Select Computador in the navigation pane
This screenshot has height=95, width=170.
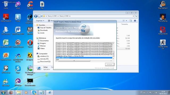pyautogui.click(x=43, y=54)
